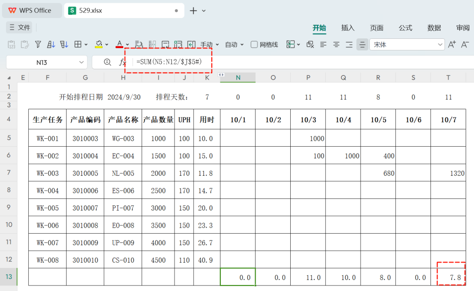Open the 页面 ribbon tab
Image resolution: width=474 pixels, height=291 pixels.
click(x=377, y=28)
